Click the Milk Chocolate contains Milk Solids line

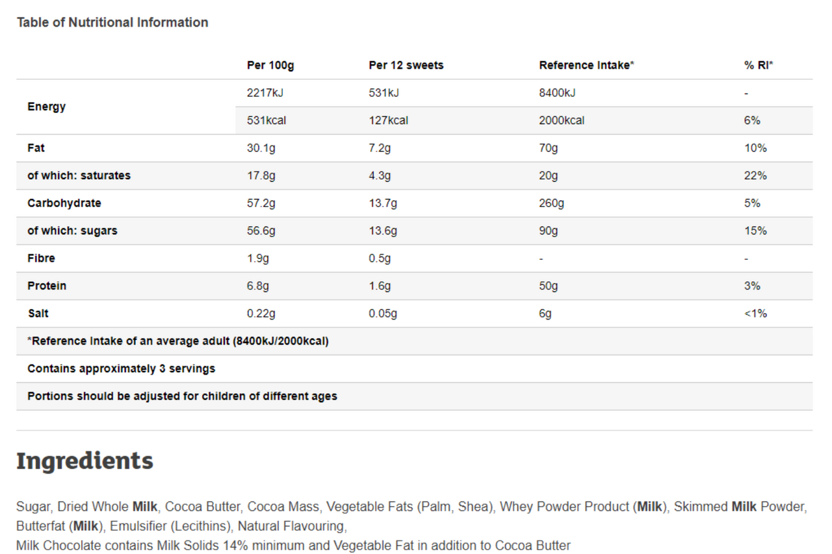click(x=293, y=545)
